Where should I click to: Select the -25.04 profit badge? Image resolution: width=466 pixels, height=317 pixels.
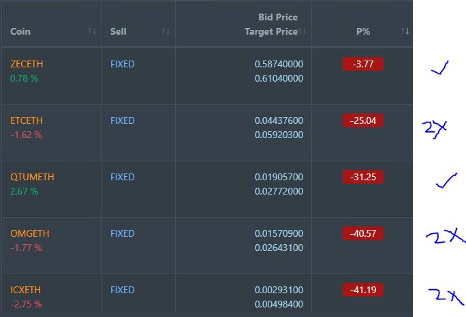pyautogui.click(x=363, y=120)
